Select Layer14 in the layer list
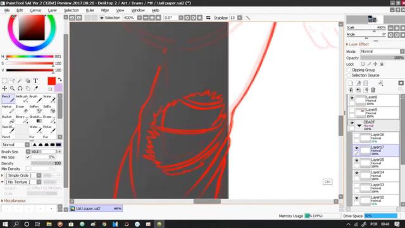 376,175
